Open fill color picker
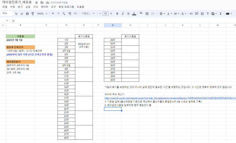Screen dimensions: 236x143 [x=141, y=14]
